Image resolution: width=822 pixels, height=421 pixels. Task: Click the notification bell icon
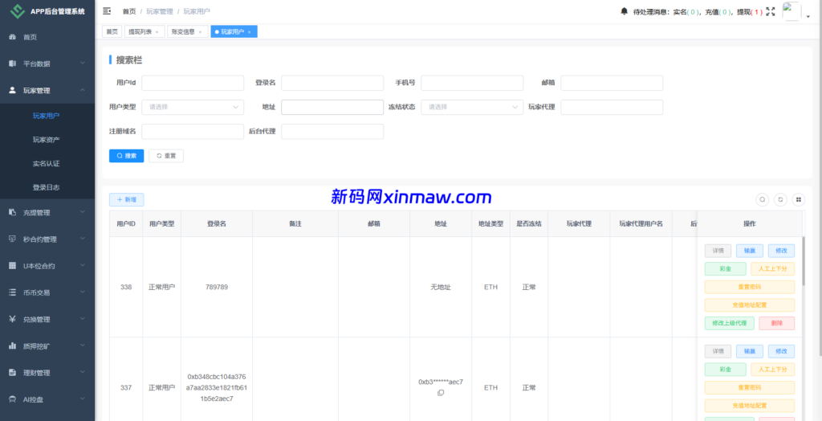(x=625, y=11)
